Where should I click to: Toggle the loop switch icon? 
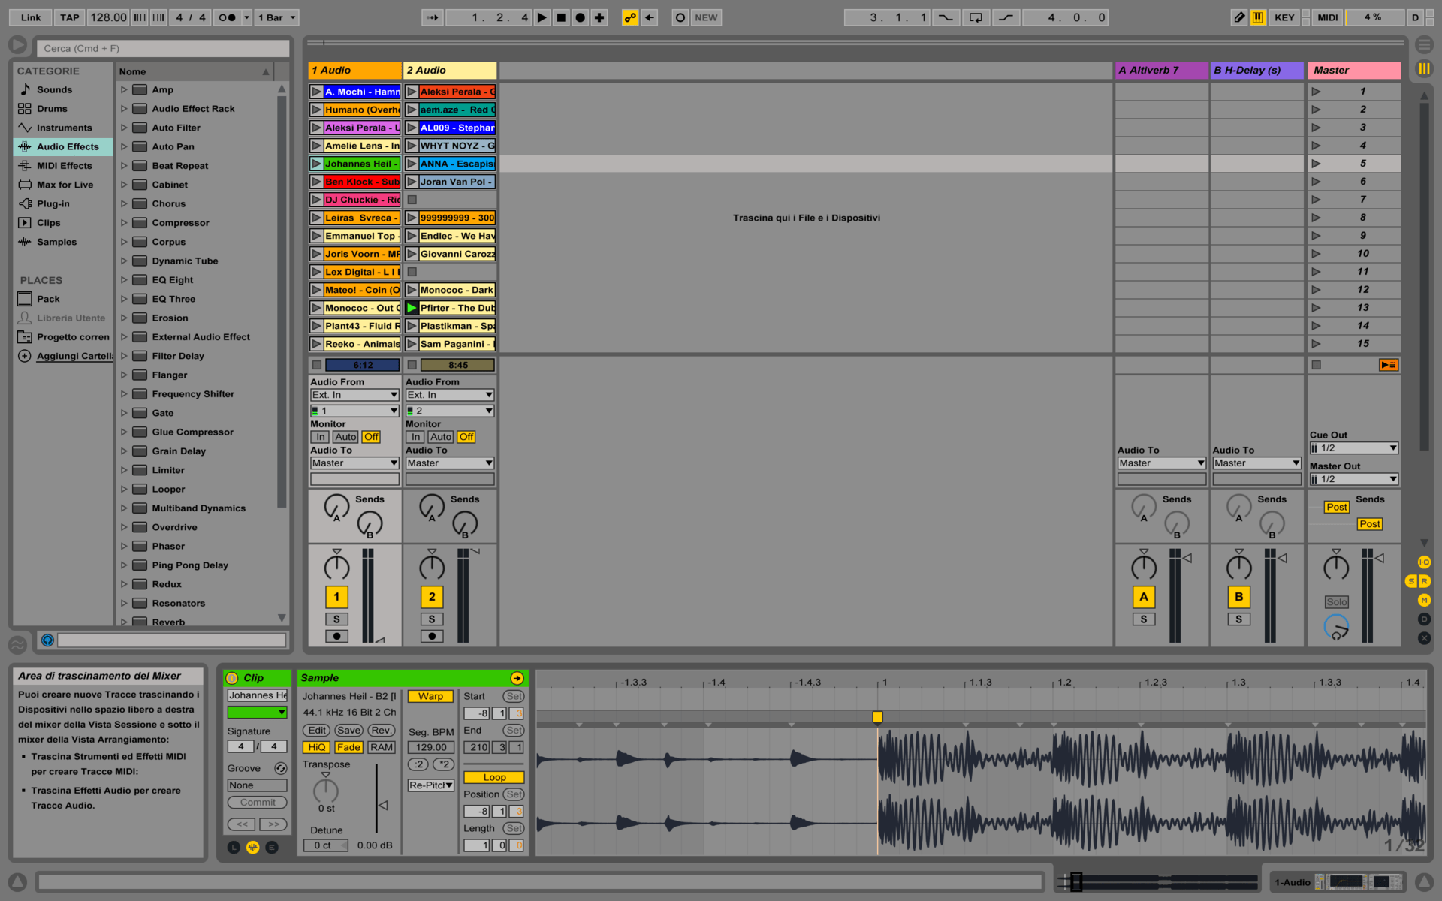976,17
